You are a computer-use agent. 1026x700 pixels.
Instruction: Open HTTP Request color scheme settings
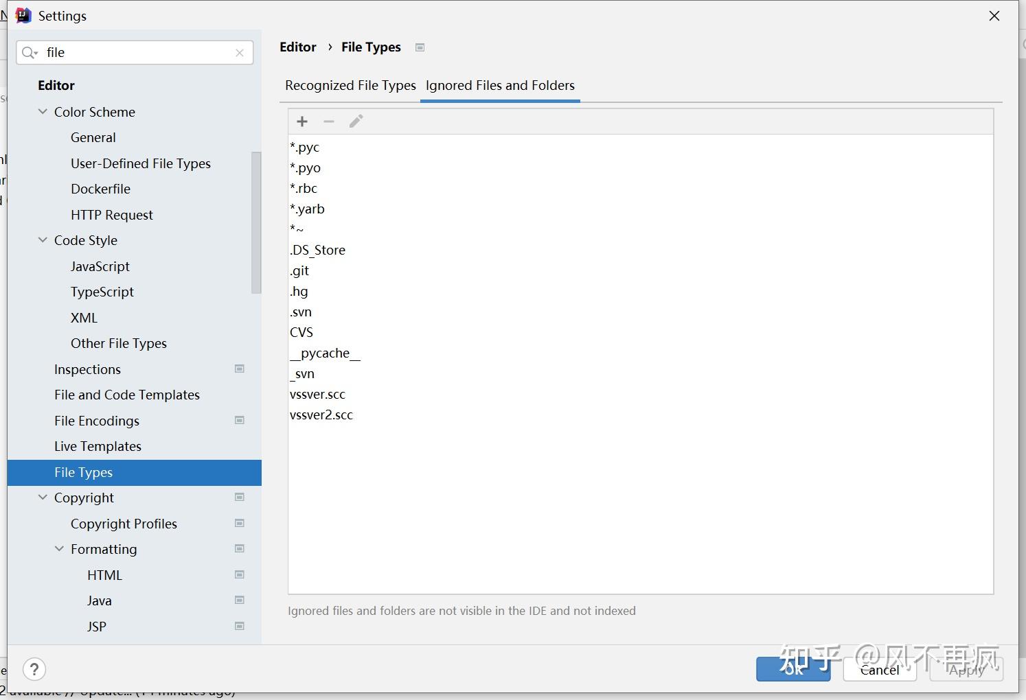pos(112,215)
